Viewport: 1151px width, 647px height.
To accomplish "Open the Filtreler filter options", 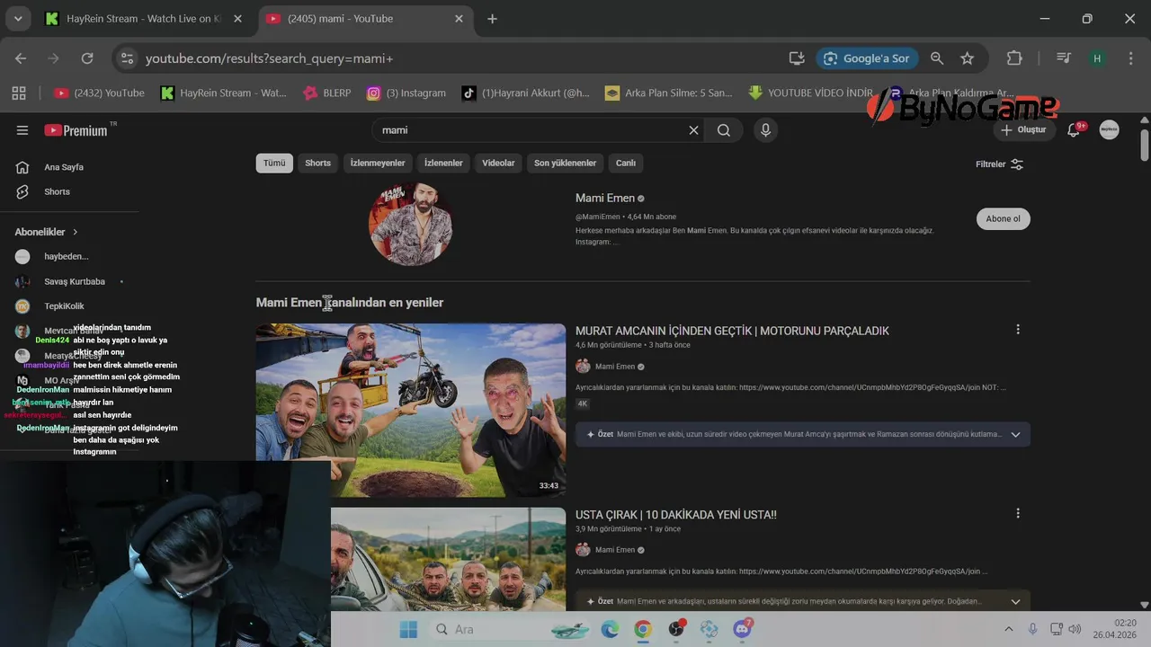I will [x=1000, y=164].
